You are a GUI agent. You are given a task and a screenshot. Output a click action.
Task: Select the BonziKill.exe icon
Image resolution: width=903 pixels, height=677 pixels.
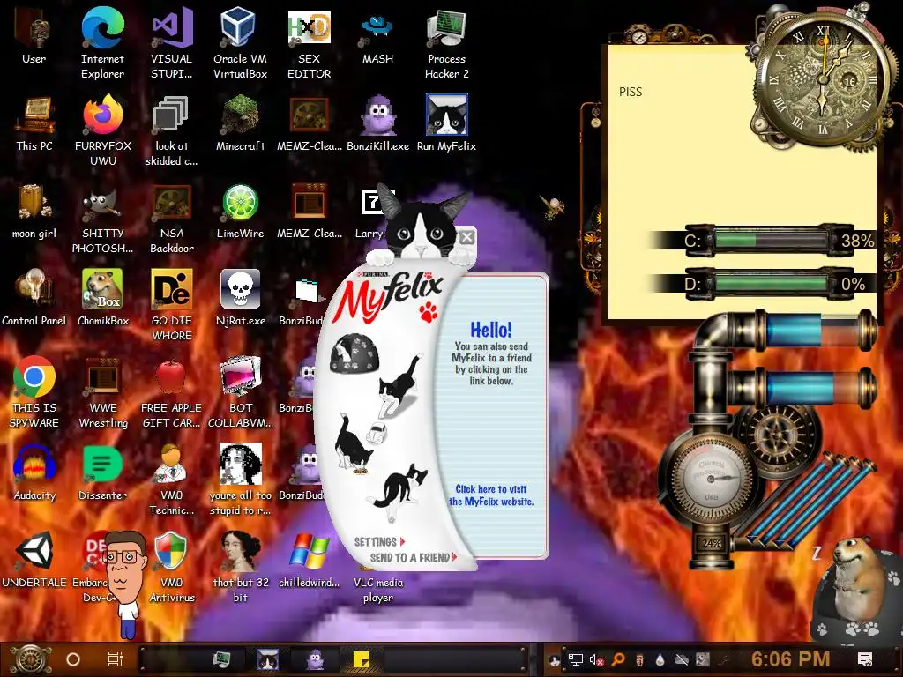377,116
